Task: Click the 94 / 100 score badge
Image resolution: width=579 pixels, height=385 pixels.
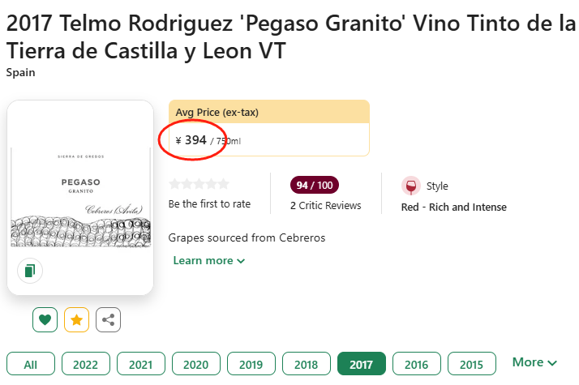Action: (315, 186)
